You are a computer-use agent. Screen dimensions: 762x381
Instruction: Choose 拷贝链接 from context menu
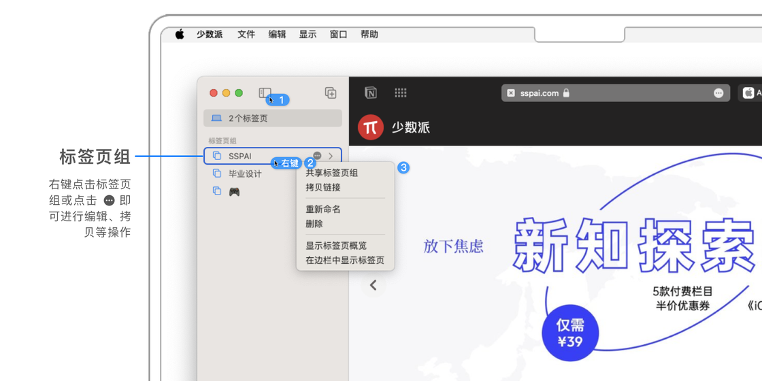pos(322,187)
